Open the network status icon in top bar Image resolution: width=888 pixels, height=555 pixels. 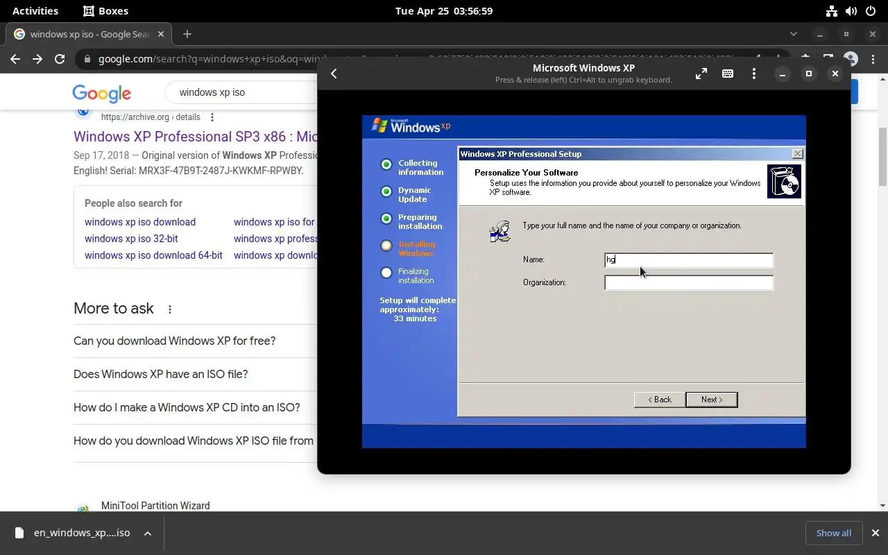point(831,11)
